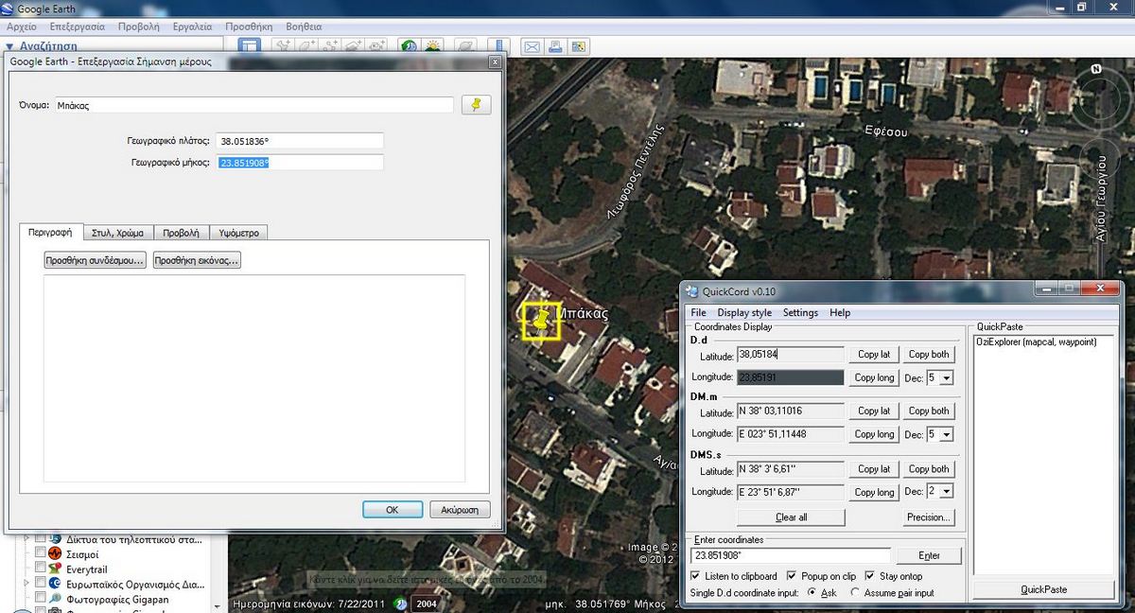Click the print toolbar icon
The image size is (1135, 613).
555,45
